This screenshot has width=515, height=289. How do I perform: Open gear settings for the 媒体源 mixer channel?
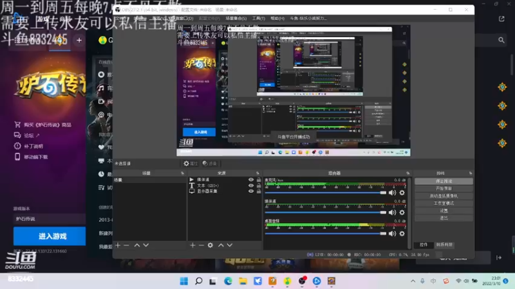coord(402,213)
